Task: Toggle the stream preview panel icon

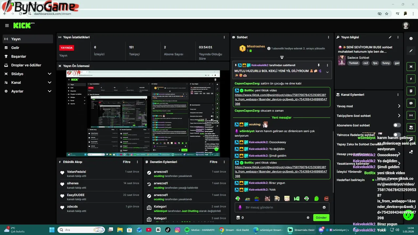Action: (411, 67)
